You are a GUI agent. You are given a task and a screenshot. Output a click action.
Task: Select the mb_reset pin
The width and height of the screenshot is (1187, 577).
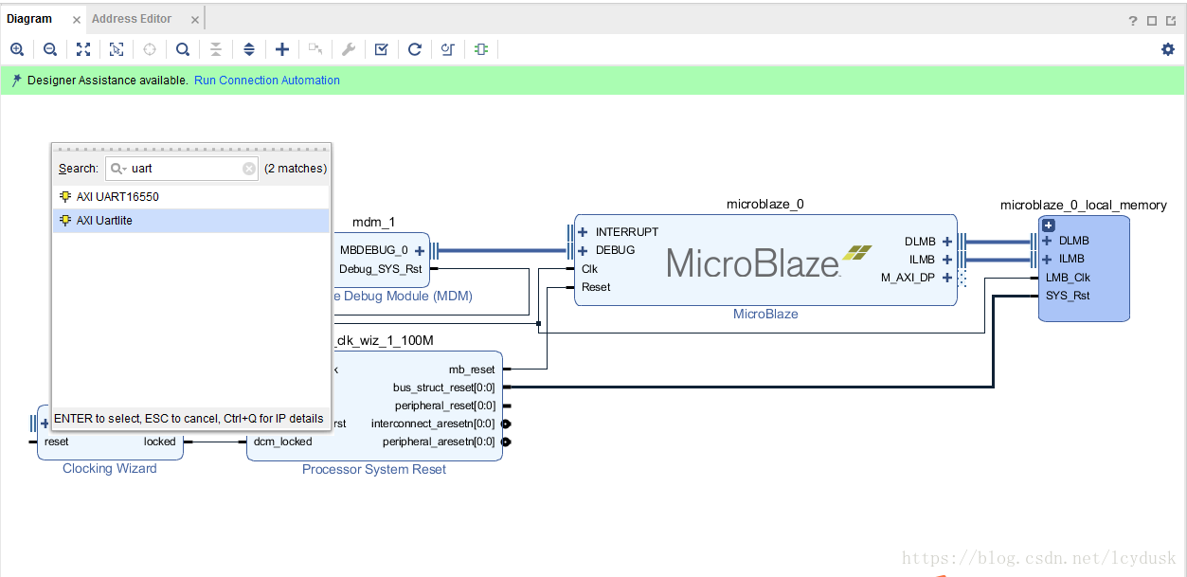(x=472, y=370)
